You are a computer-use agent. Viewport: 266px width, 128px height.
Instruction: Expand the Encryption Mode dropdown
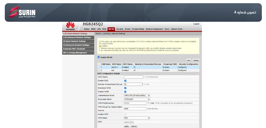(x=137, y=99)
